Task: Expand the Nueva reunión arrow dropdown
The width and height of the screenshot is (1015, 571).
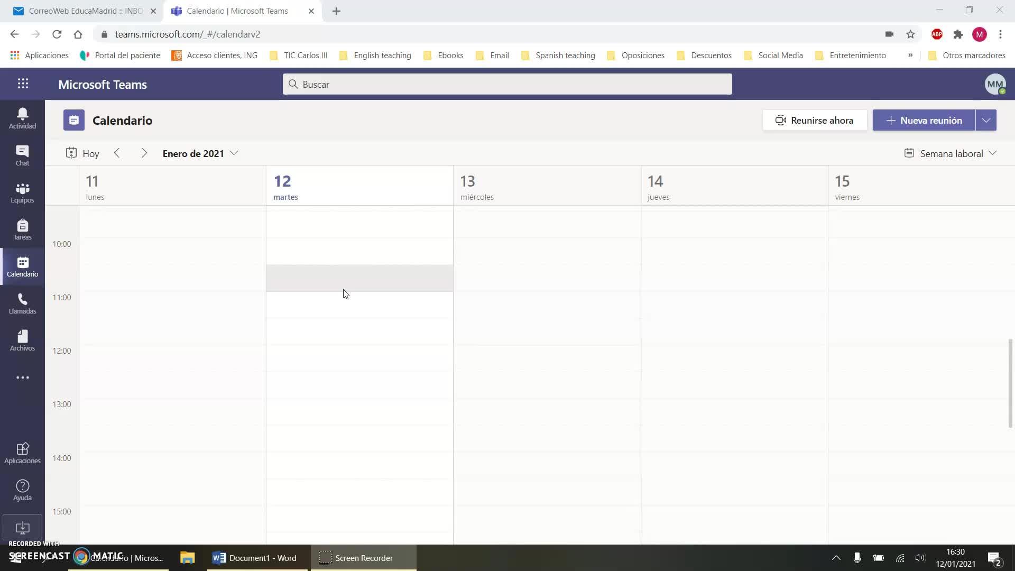Action: [986, 120]
